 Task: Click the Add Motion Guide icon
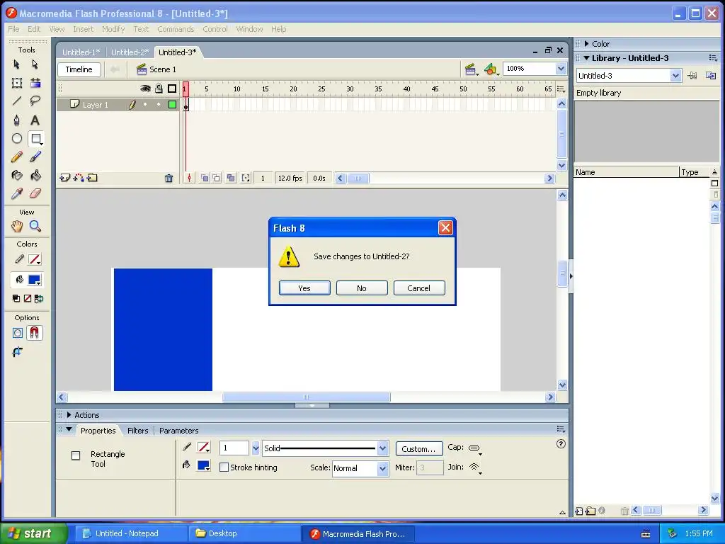pyautogui.click(x=79, y=178)
